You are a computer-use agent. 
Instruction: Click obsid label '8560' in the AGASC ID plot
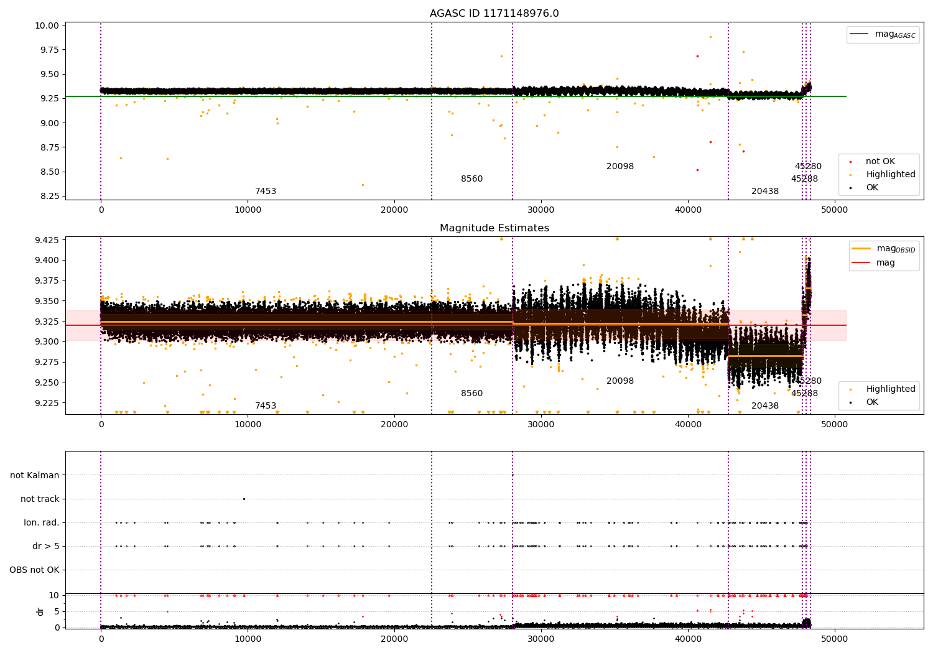471,179
